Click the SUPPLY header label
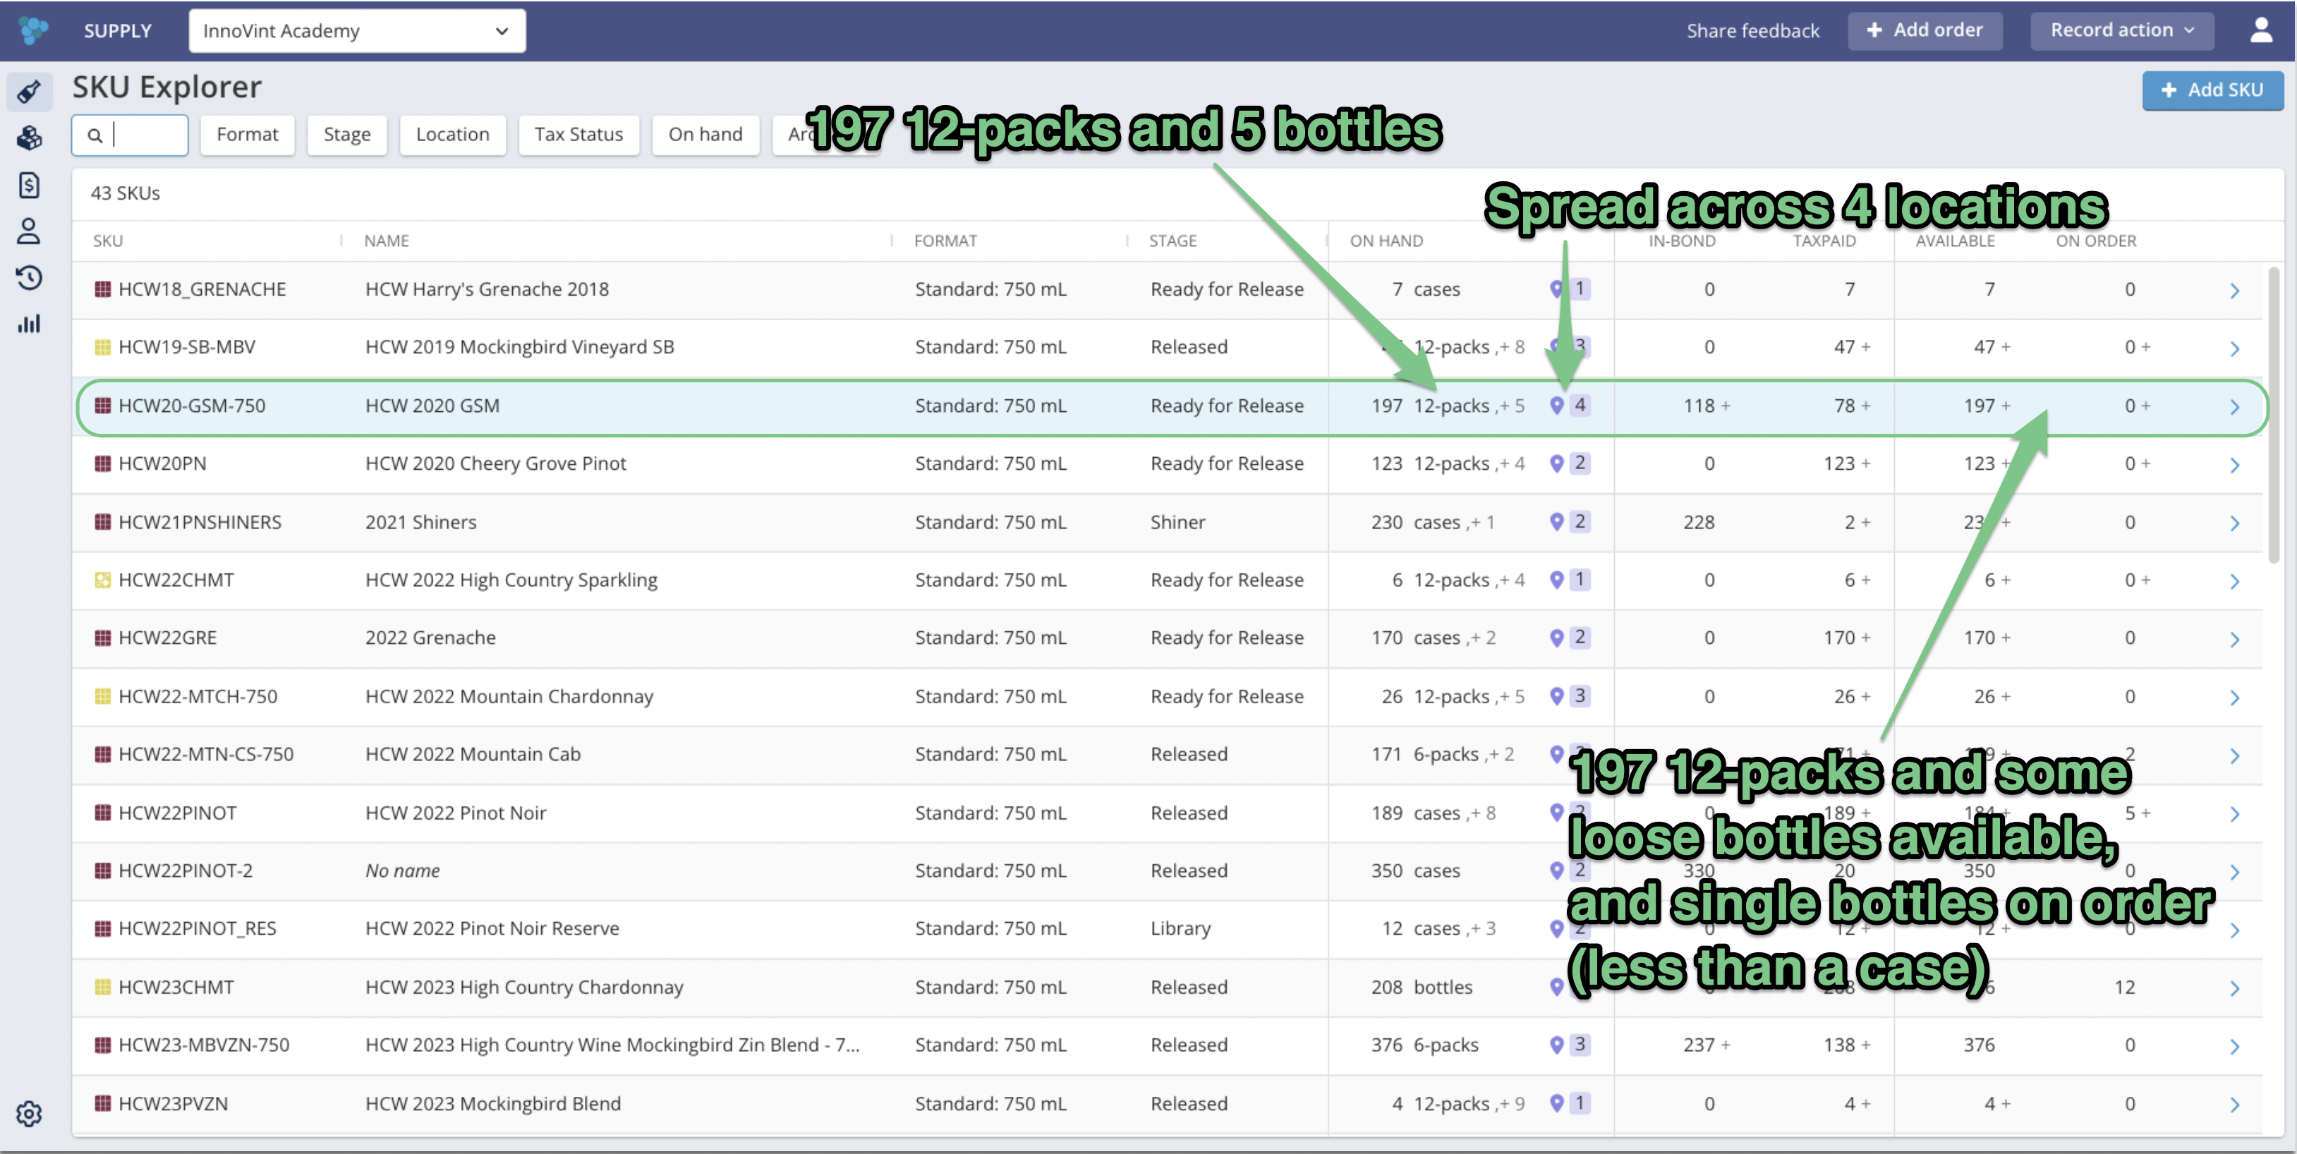Viewport: 2297px width, 1154px height. (x=118, y=30)
